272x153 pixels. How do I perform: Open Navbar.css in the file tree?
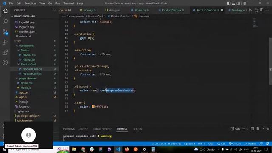pyautogui.click(x=29, y=55)
